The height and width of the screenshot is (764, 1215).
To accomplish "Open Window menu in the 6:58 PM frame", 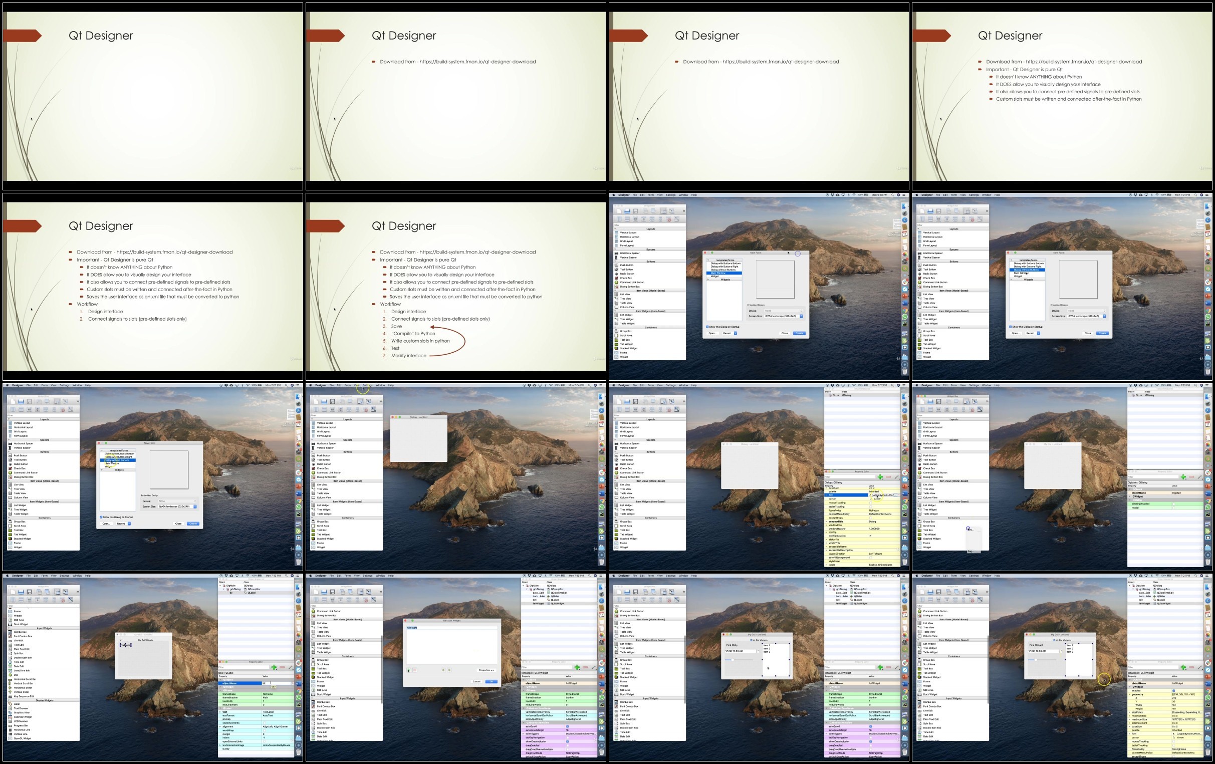I will click(x=684, y=195).
